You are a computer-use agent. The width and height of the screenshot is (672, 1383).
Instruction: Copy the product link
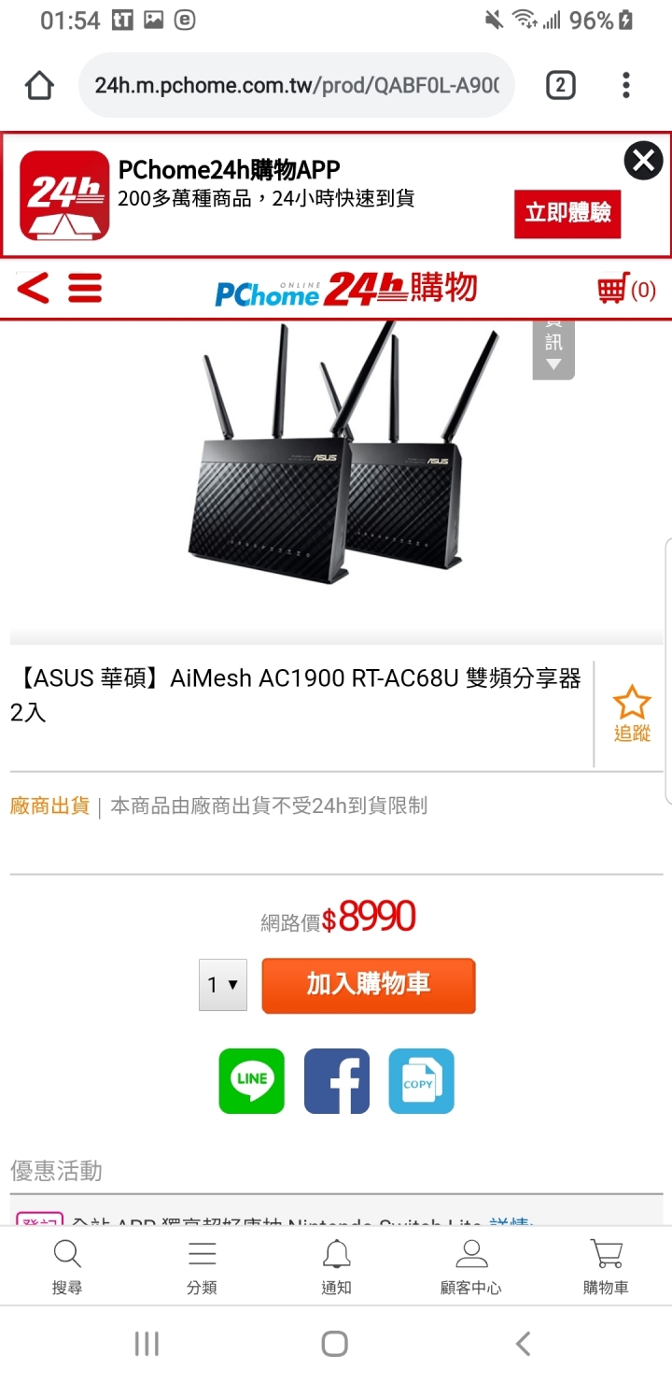(x=422, y=1081)
